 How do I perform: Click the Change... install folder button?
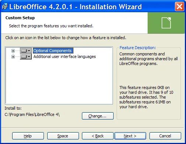pos(98,116)
